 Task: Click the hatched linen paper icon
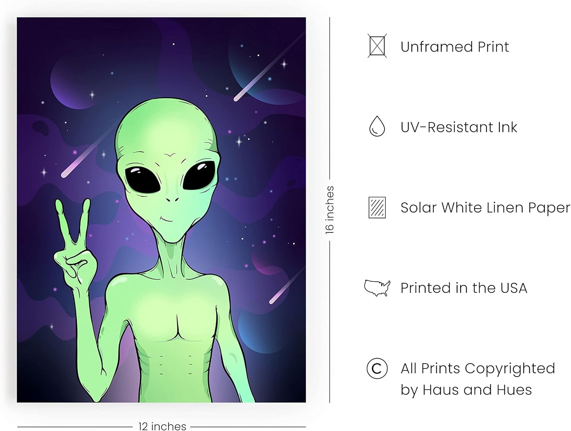point(377,207)
